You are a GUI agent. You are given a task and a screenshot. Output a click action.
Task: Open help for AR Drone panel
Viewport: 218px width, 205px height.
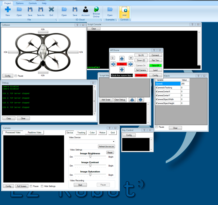click(x=154, y=50)
